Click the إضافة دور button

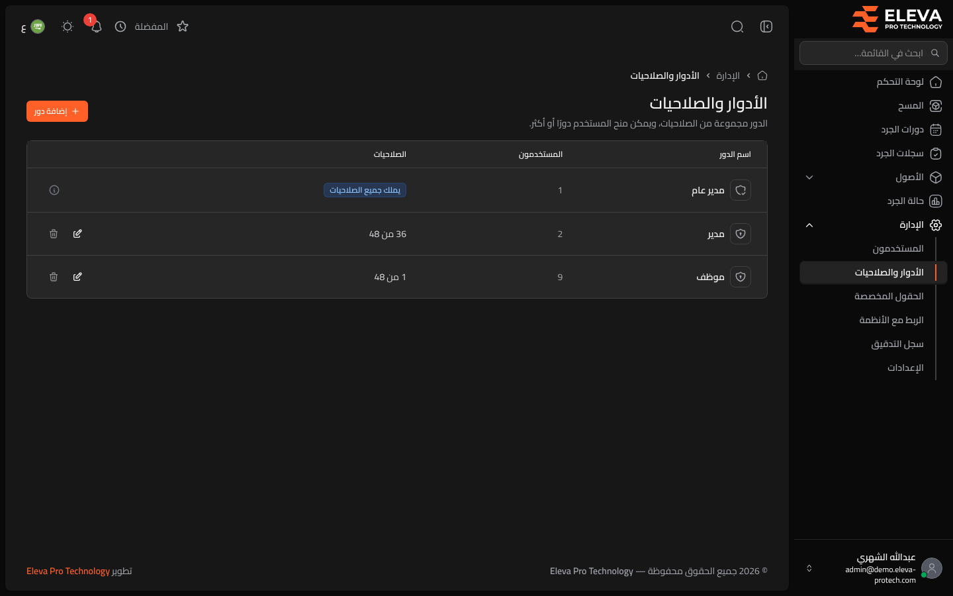[57, 111]
